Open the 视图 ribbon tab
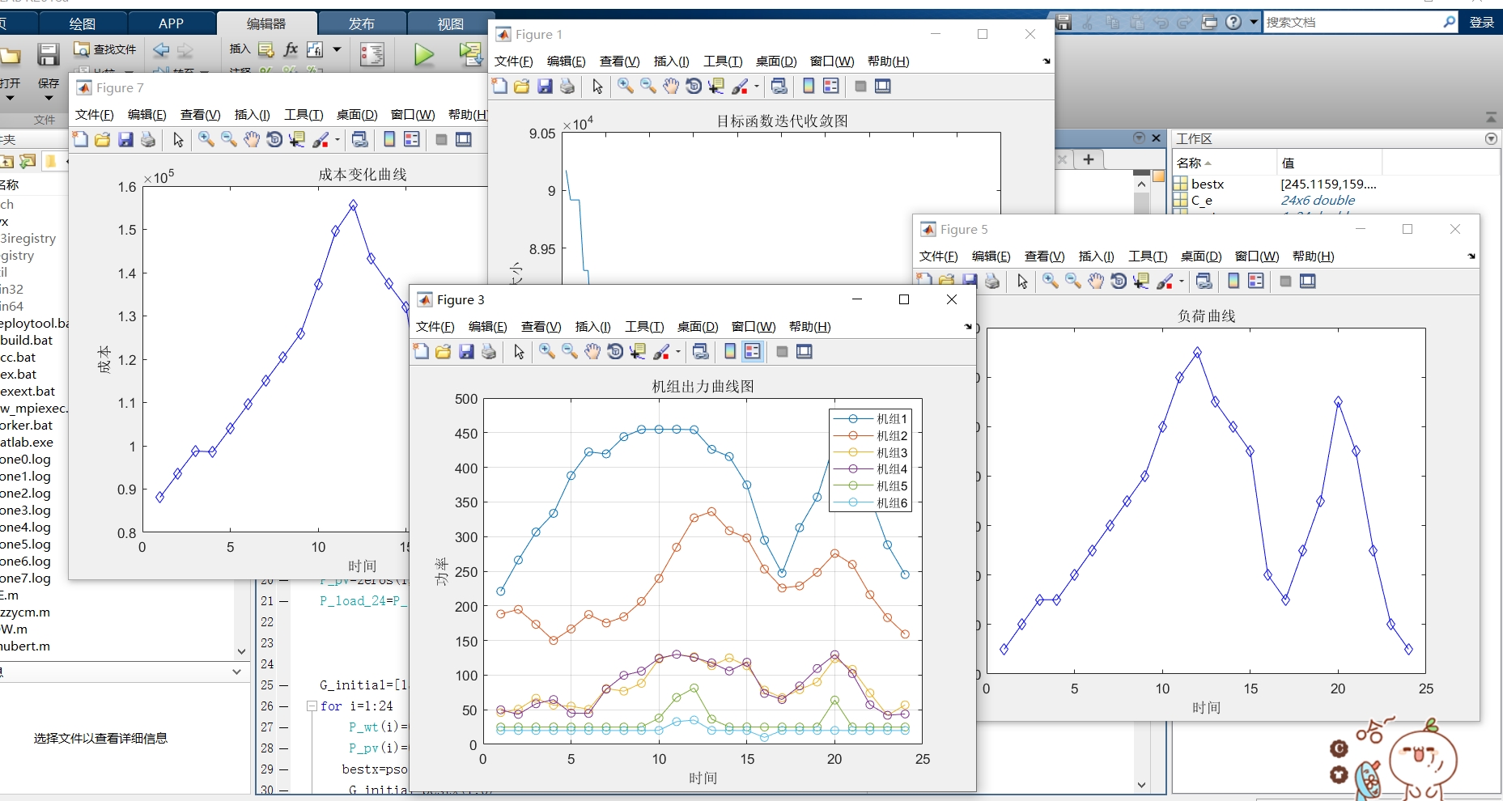The image size is (1503, 801). [x=451, y=23]
